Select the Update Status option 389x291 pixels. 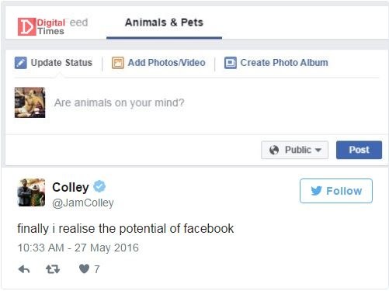(61, 63)
